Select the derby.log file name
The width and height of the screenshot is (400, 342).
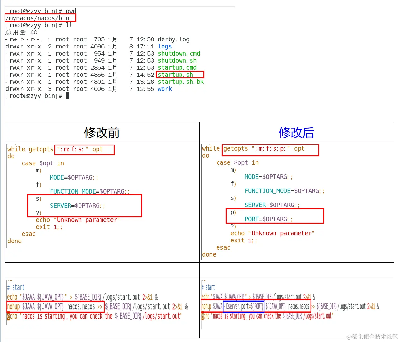pos(173,39)
